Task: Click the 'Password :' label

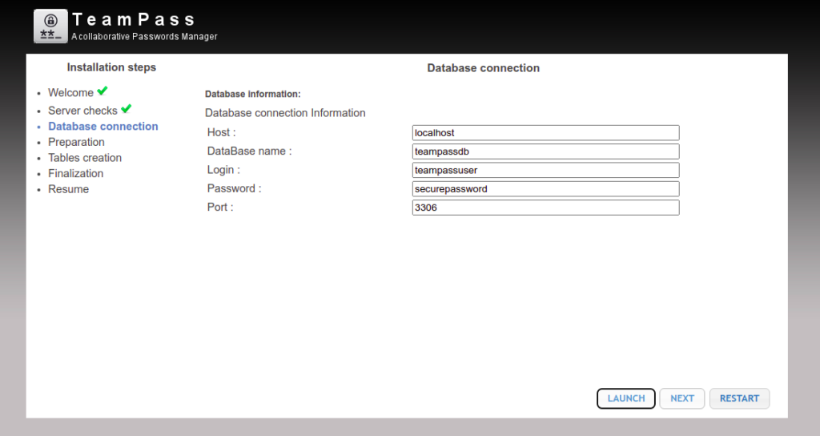Action: point(234,188)
